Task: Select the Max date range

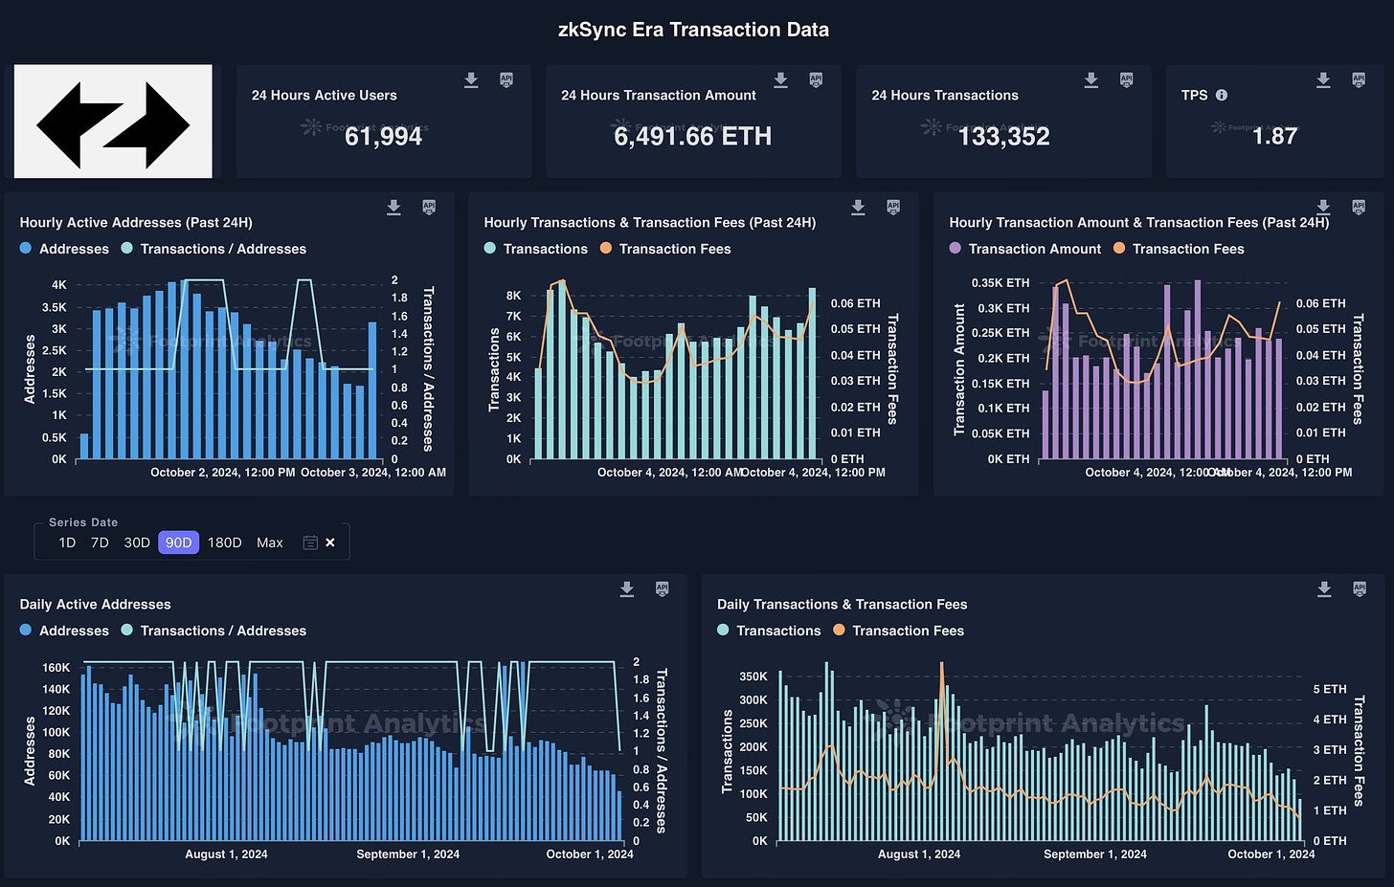Action: (x=270, y=543)
